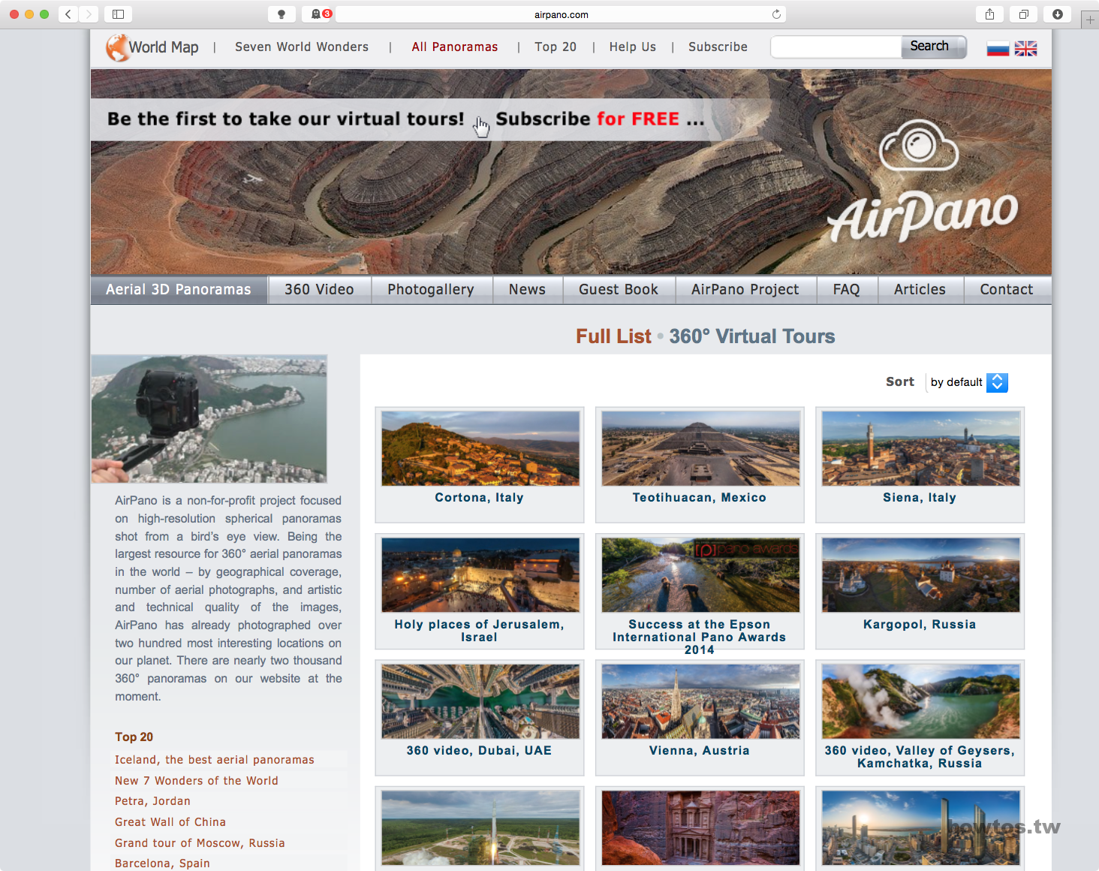Open Help Us in the top navigation
The height and width of the screenshot is (871, 1099).
(633, 47)
